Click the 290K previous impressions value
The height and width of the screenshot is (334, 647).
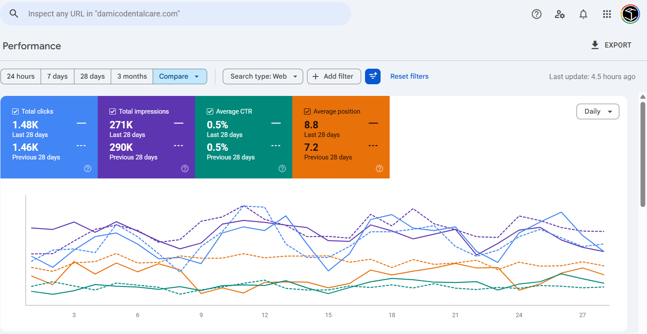coord(121,147)
